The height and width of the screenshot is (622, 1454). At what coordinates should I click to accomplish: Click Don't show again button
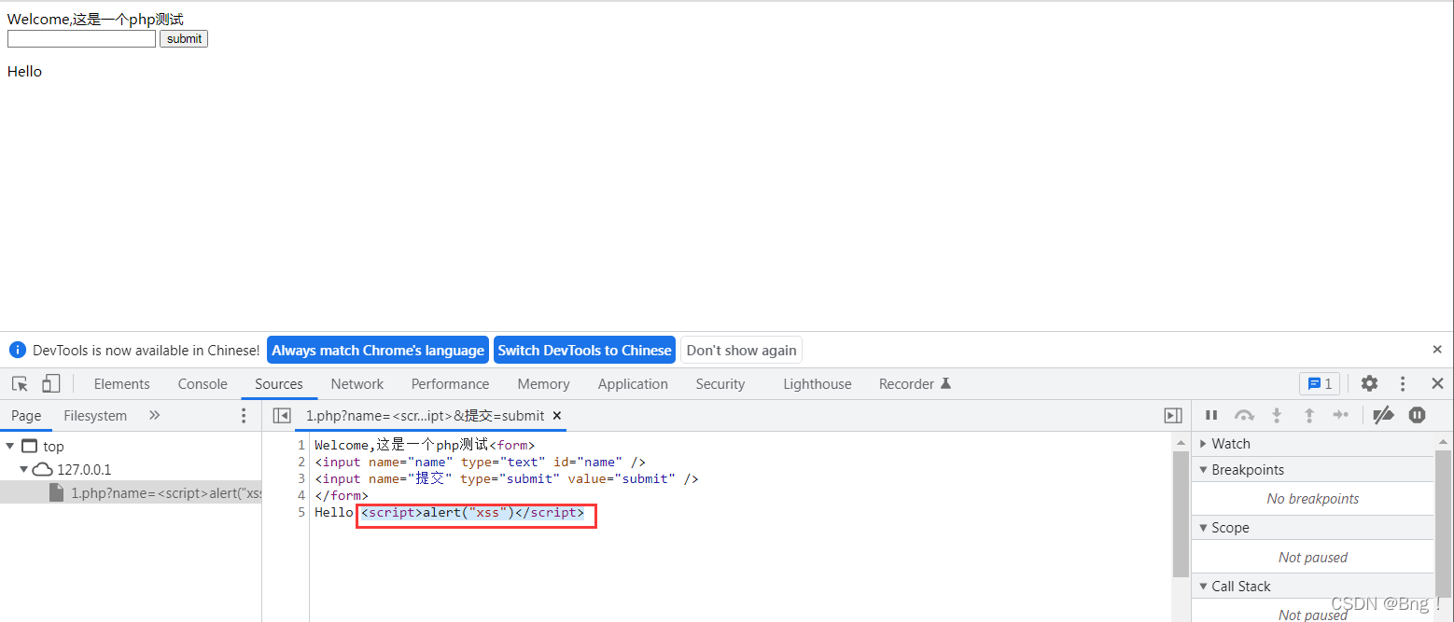pos(742,351)
